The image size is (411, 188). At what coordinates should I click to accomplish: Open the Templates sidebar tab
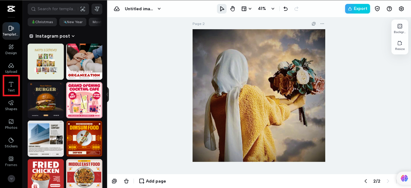pos(11,31)
